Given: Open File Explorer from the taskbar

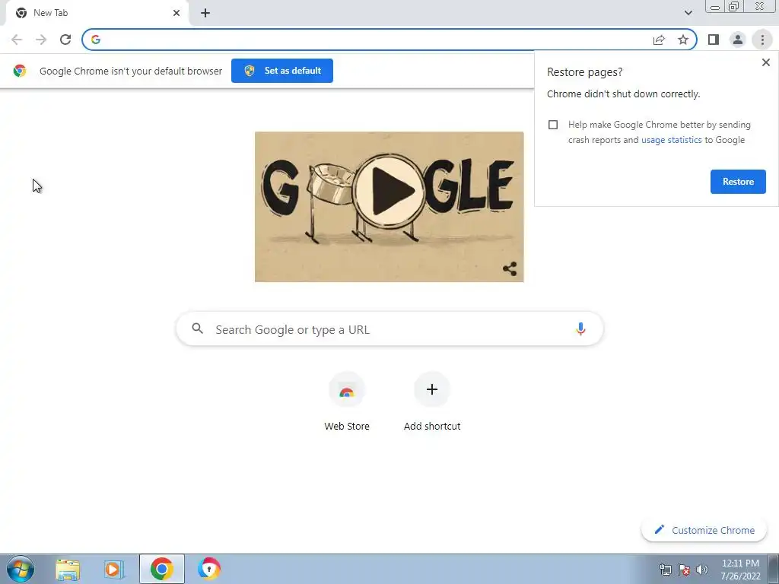Looking at the screenshot, I should point(68,569).
